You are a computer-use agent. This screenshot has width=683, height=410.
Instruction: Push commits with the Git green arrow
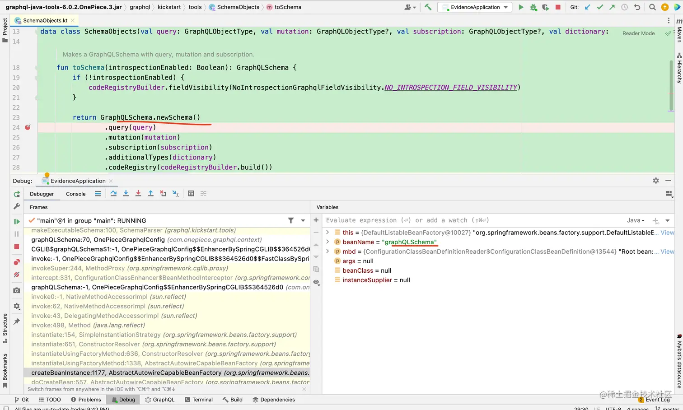click(x=612, y=7)
